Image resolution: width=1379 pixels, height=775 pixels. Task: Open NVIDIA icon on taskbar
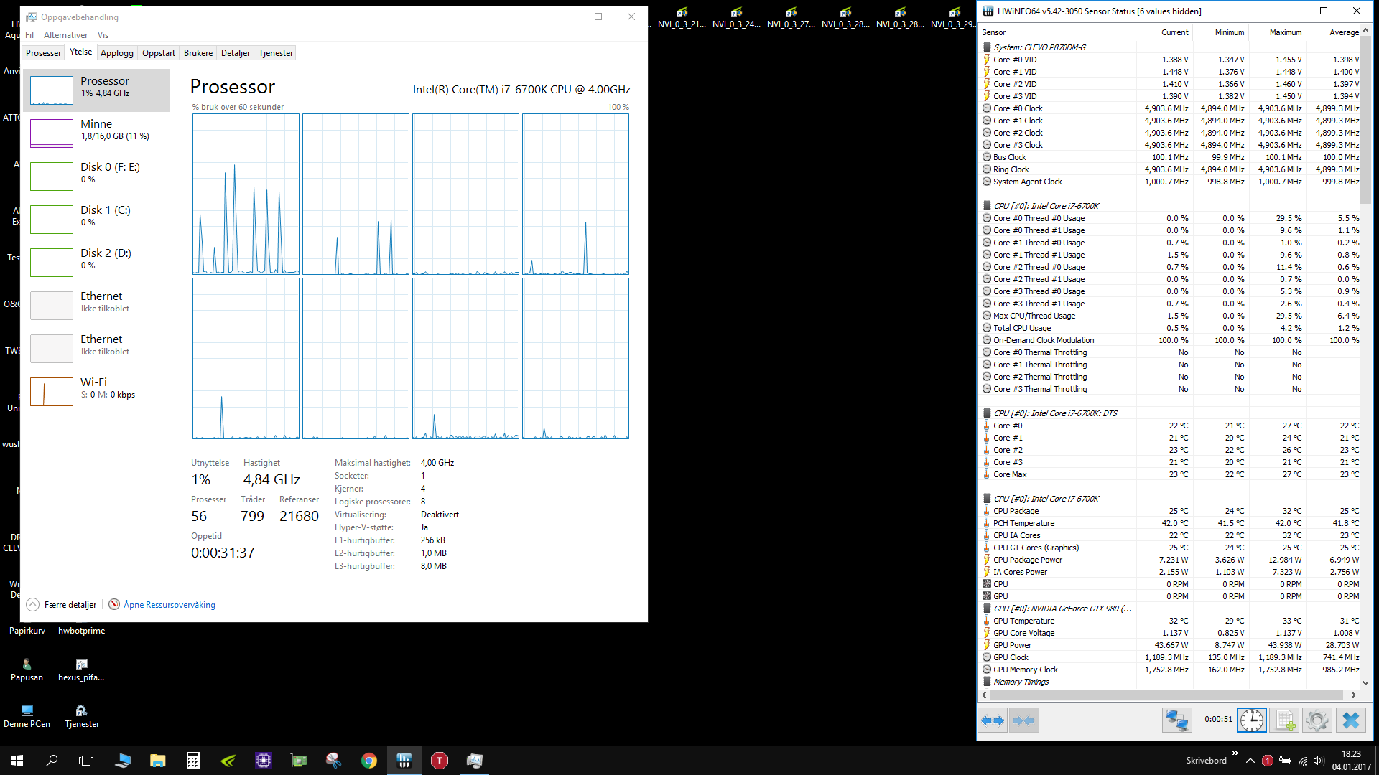tap(228, 761)
